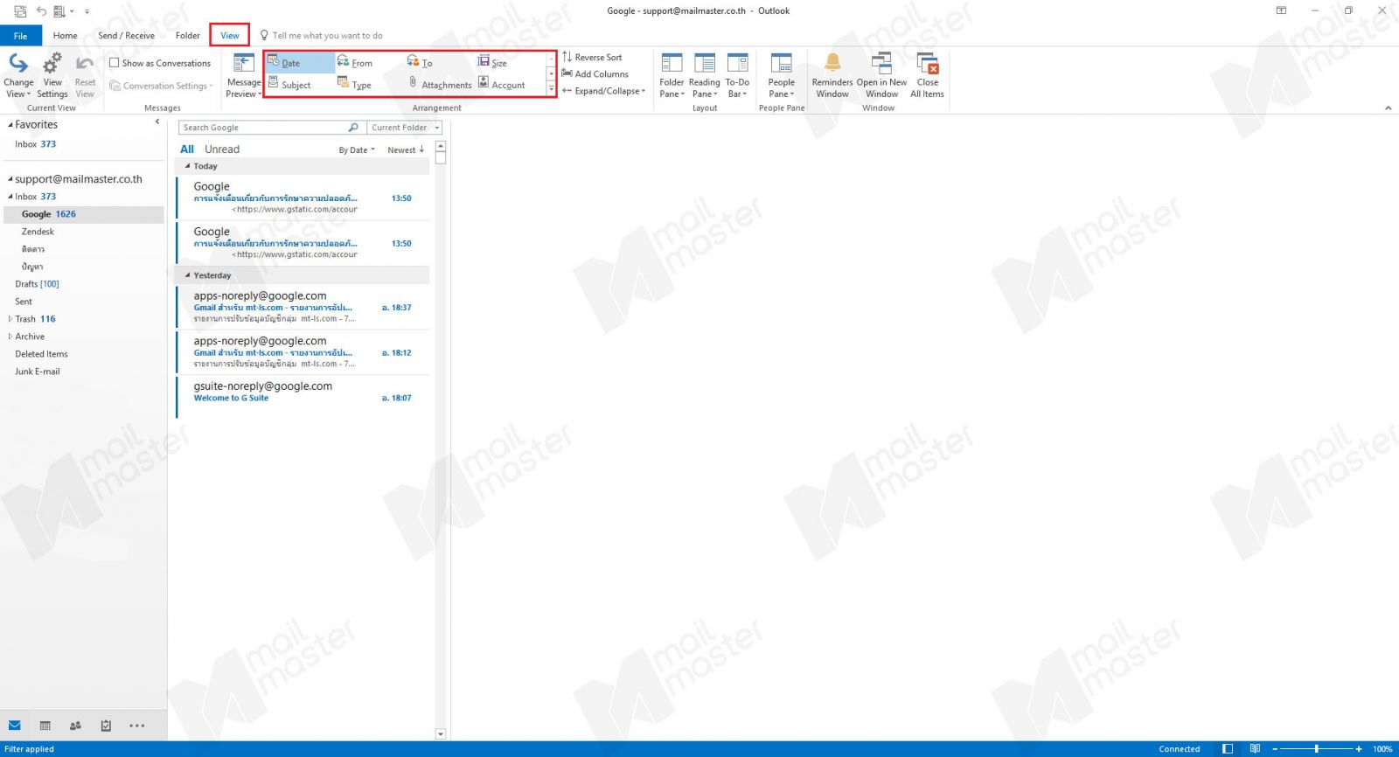Arrange messages by Attachments
This screenshot has width=1399, height=757.
(x=440, y=85)
